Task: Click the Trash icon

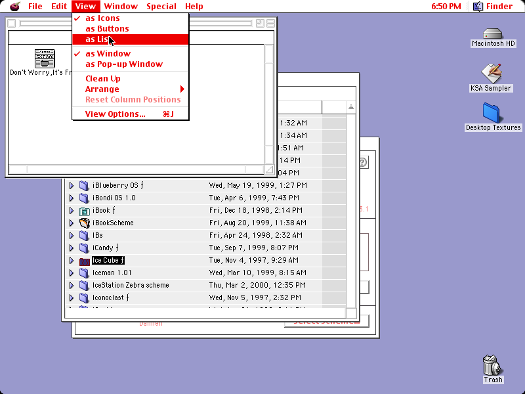Action: (493, 365)
